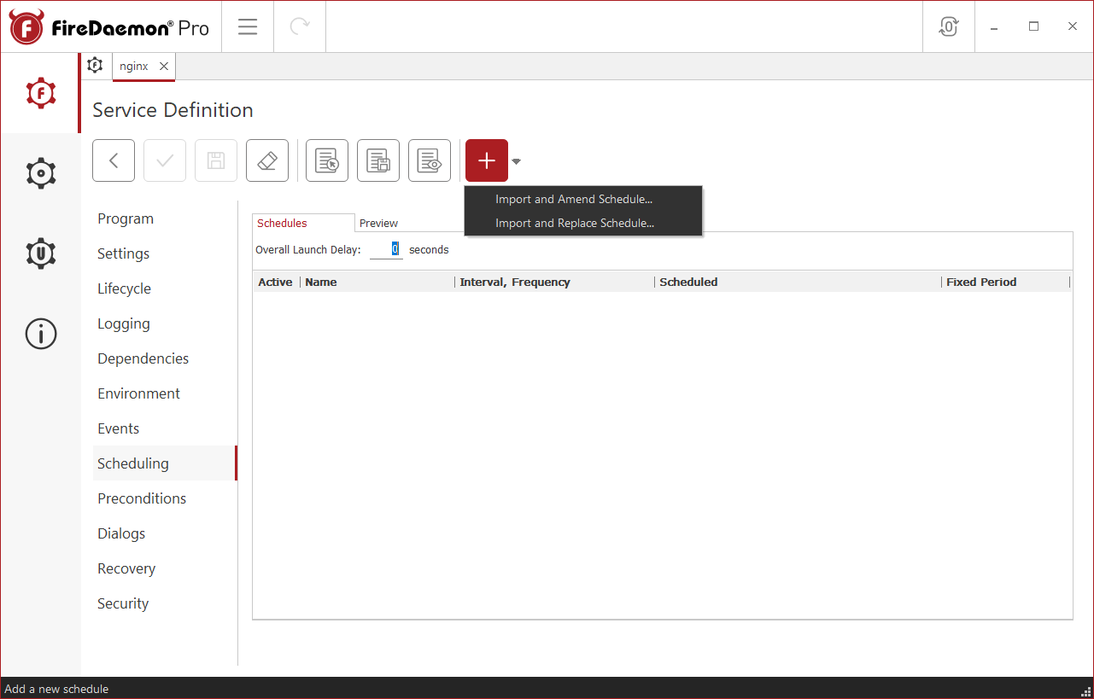Close the nginx tab
Screen dimensions: 1094x699
(164, 66)
